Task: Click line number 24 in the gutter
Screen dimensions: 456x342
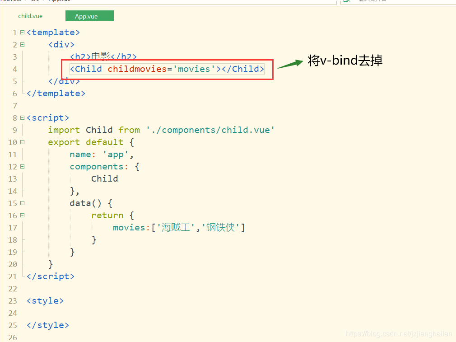Action: click(x=13, y=313)
